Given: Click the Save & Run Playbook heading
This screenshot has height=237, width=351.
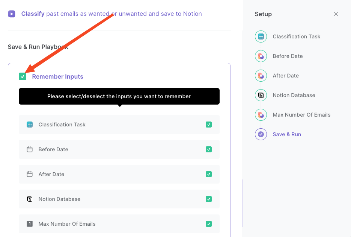Looking at the screenshot, I should point(38,47).
